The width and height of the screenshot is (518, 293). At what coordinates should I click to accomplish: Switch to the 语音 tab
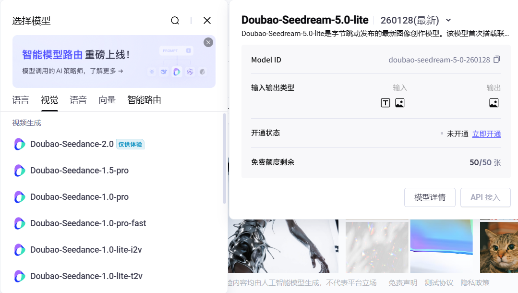(x=78, y=100)
